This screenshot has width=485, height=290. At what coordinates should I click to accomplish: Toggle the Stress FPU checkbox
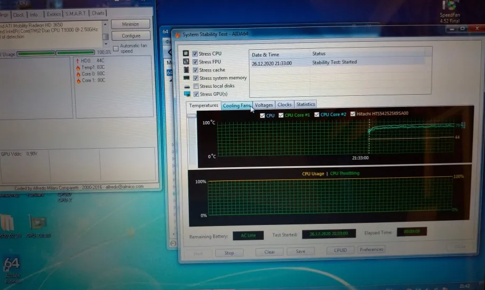195,62
